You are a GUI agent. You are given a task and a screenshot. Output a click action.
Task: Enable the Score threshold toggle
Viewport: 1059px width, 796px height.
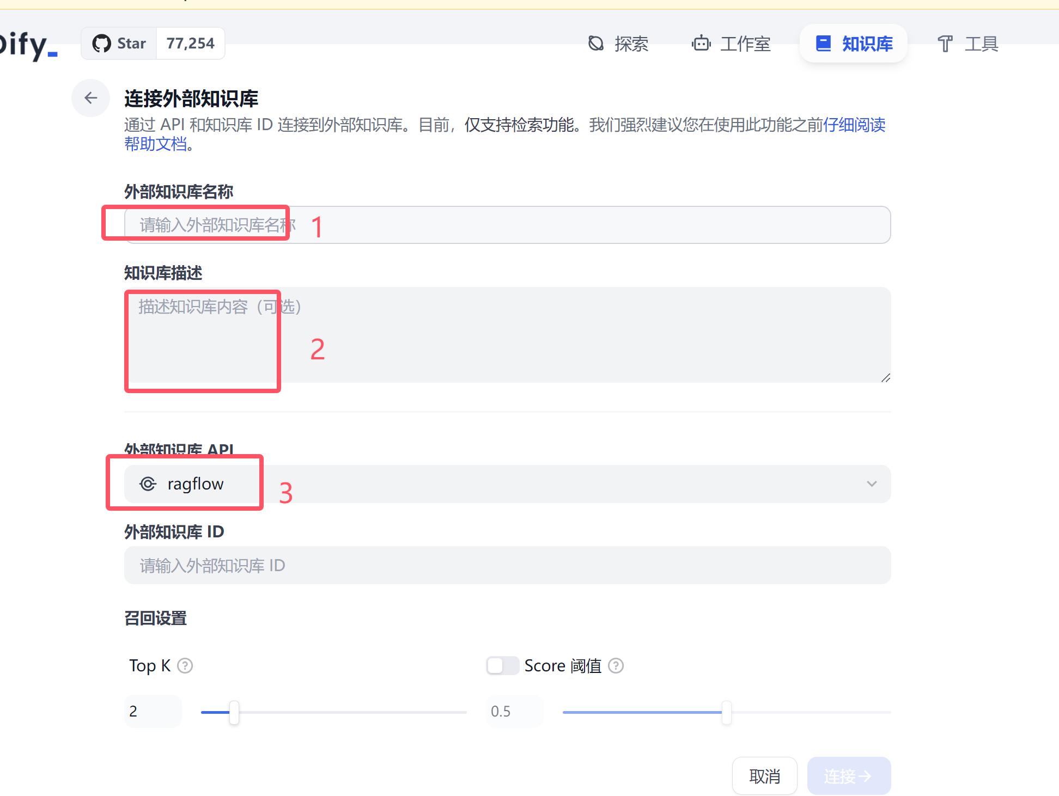(502, 666)
